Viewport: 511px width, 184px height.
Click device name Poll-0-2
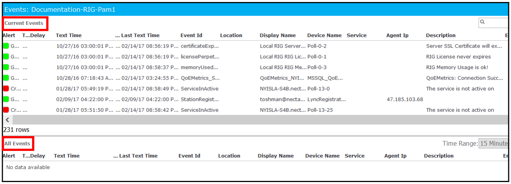[317, 46]
